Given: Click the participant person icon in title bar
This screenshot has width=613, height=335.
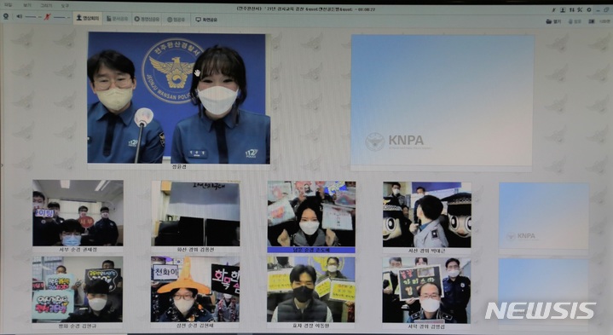Looking at the screenshot, I should coord(563,9).
